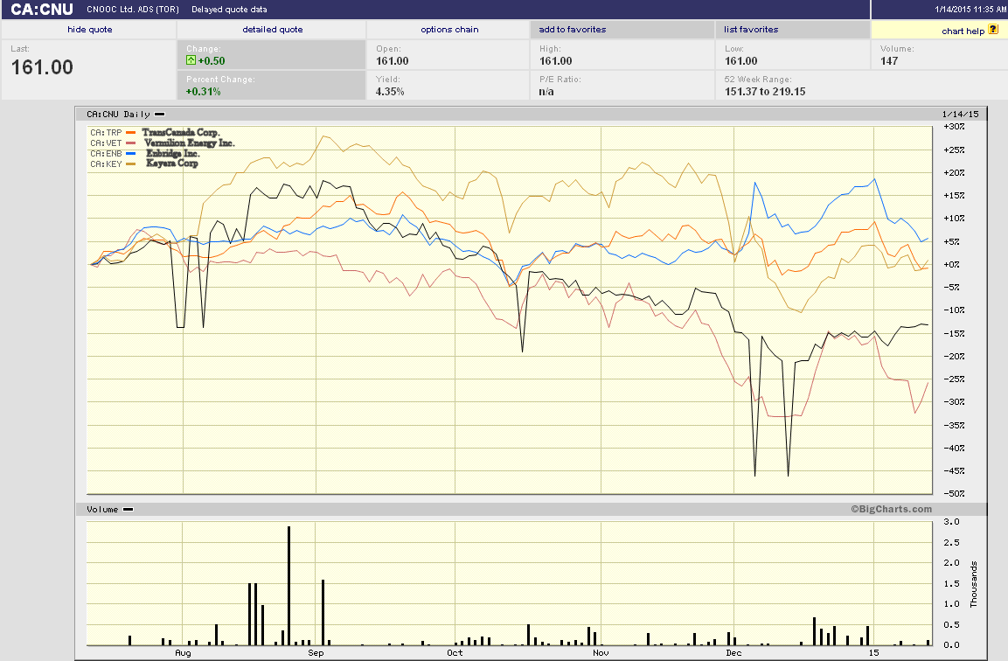Click the CNOOC Ltd. ADS (TOR) company name
Screen dimensions: 1008x661
[x=133, y=10]
